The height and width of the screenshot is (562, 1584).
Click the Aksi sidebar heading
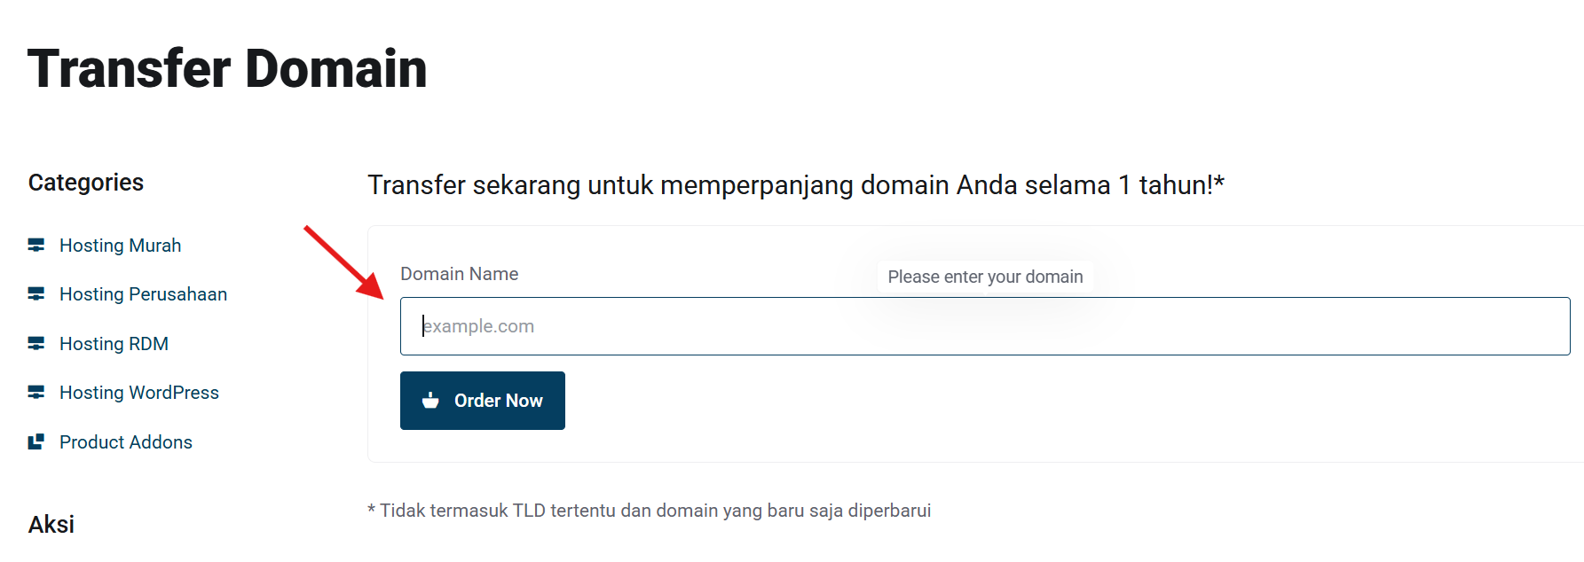[51, 525]
